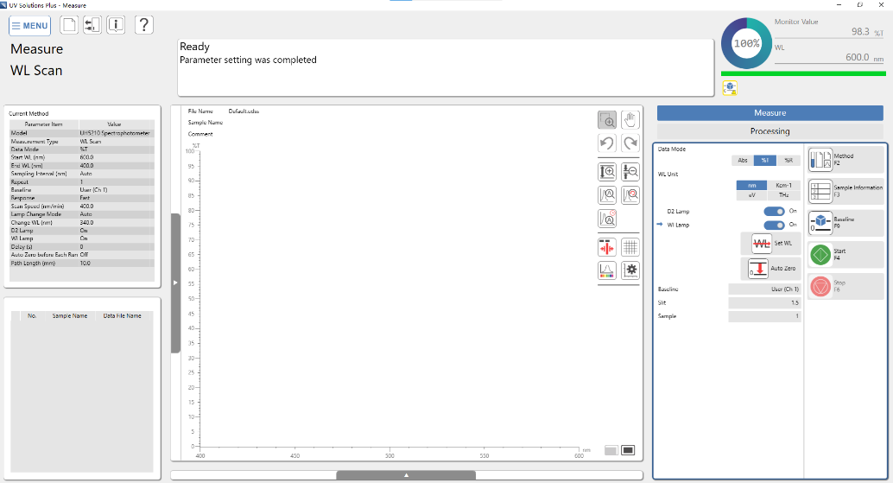Click the 100% circular gauge

(747, 43)
